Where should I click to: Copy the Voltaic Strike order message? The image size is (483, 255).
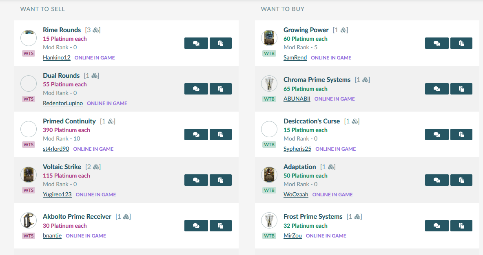coord(221,180)
